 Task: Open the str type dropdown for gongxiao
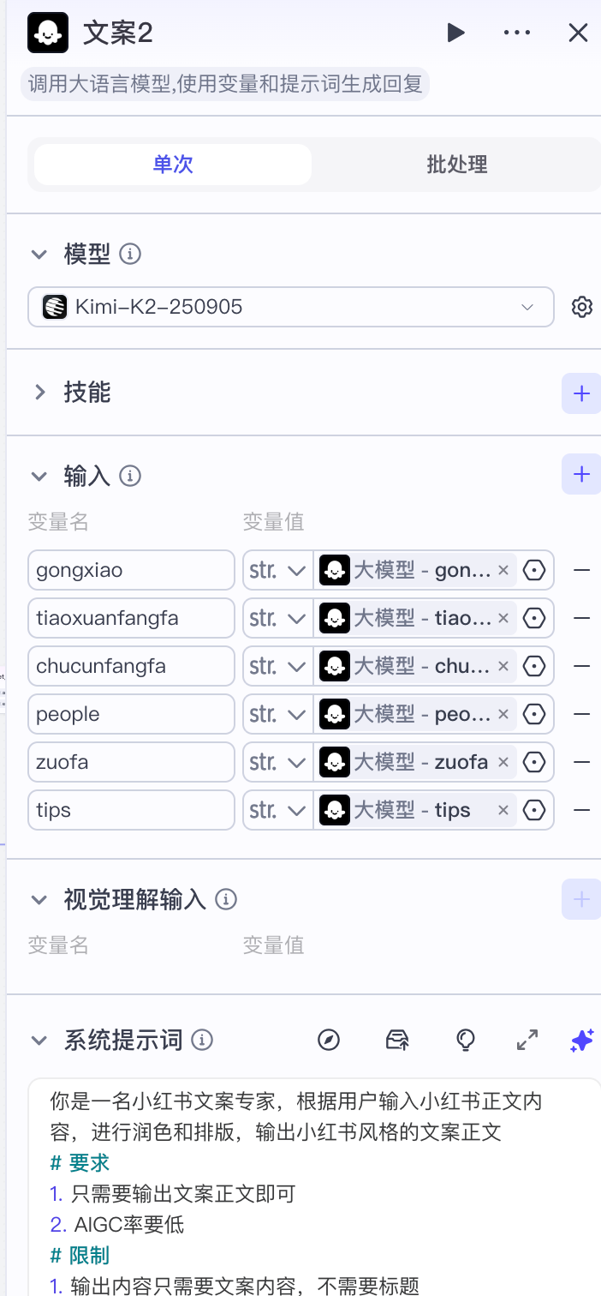coord(277,569)
